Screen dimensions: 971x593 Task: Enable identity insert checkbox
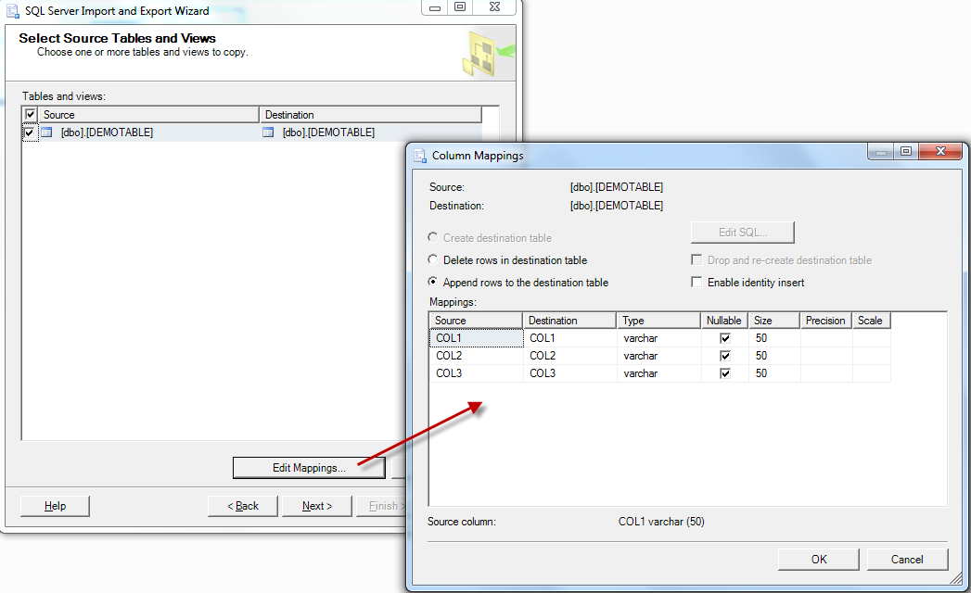tap(696, 283)
